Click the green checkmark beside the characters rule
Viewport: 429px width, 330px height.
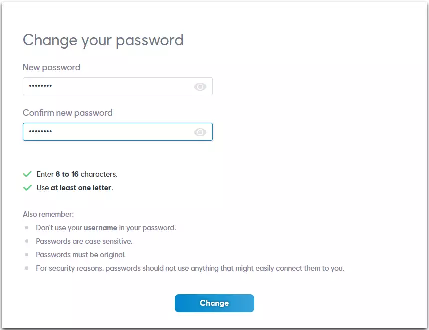[x=27, y=174]
